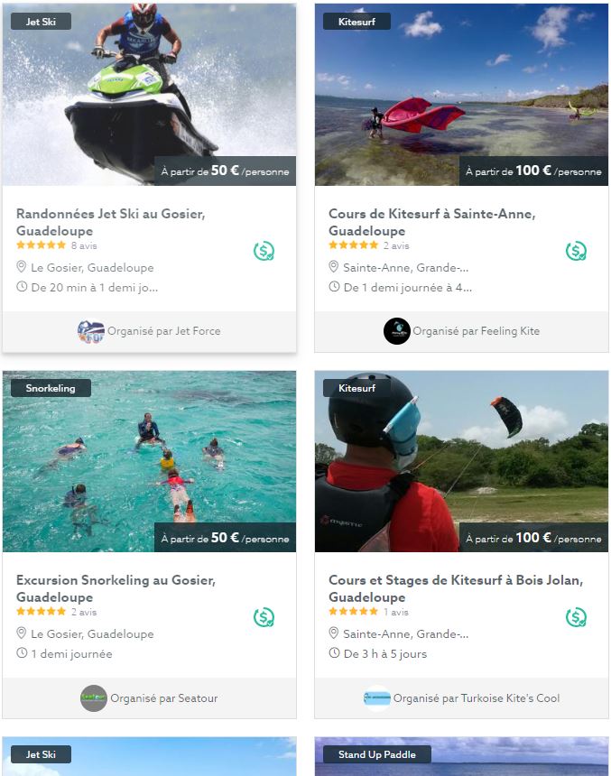This screenshot has height=776, width=611.
Task: Click the Seatour organizer logo
Action: click(94, 698)
